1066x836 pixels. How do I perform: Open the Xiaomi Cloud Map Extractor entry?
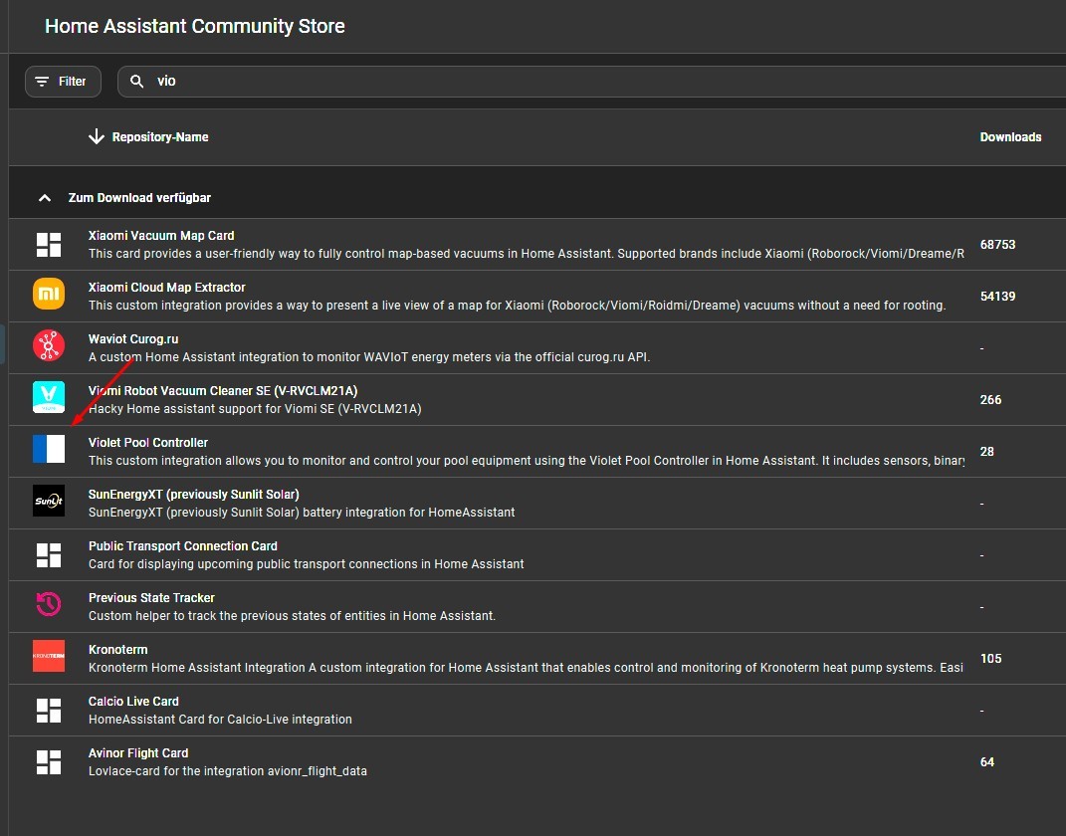[537, 297]
